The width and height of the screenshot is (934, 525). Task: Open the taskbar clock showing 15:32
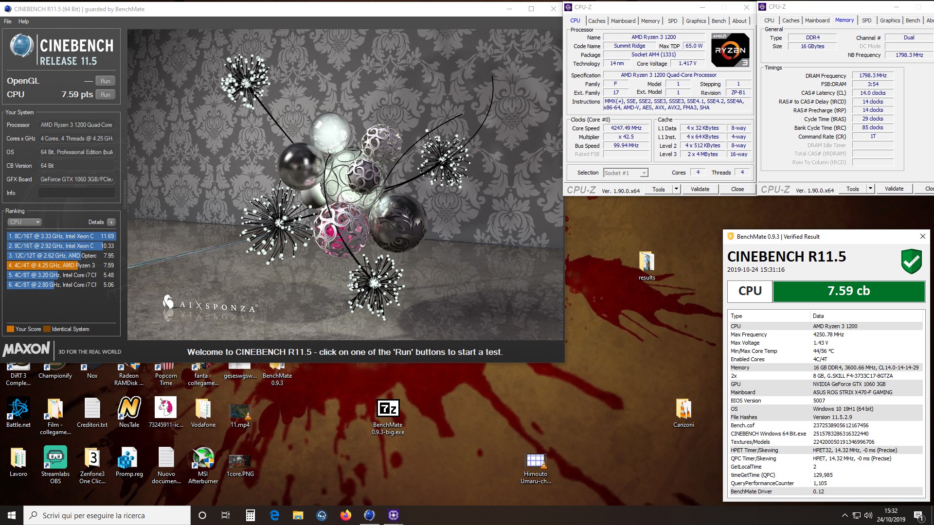point(891,515)
